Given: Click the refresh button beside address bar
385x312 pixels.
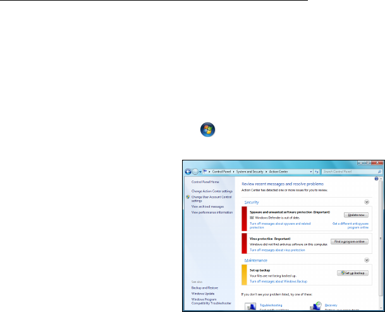Looking at the screenshot, I should (317, 172).
